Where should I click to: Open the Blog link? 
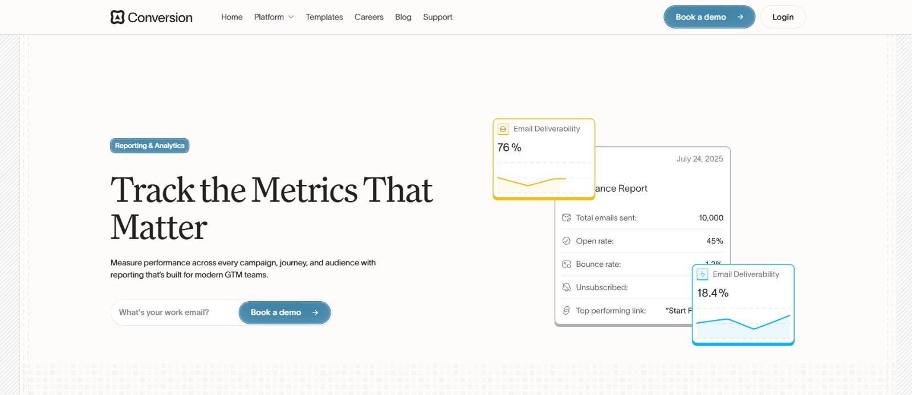coord(403,17)
